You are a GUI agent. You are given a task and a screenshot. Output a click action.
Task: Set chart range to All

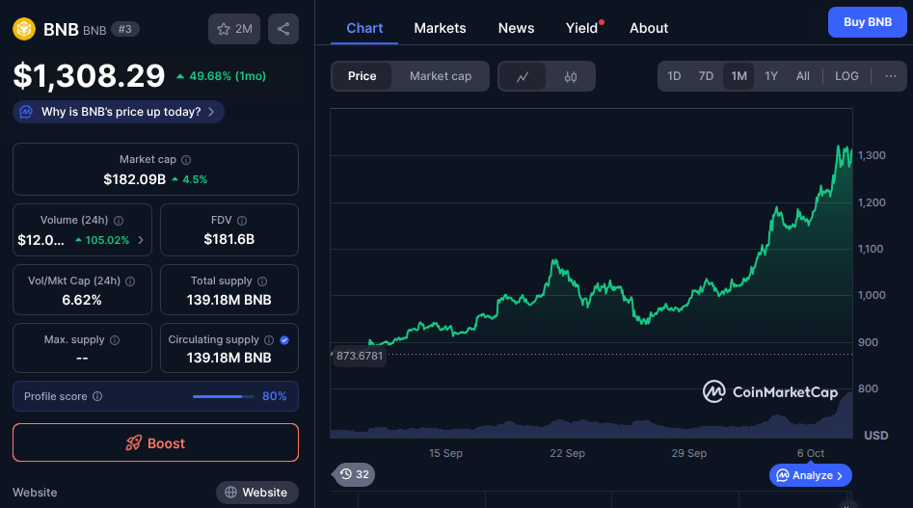click(803, 76)
